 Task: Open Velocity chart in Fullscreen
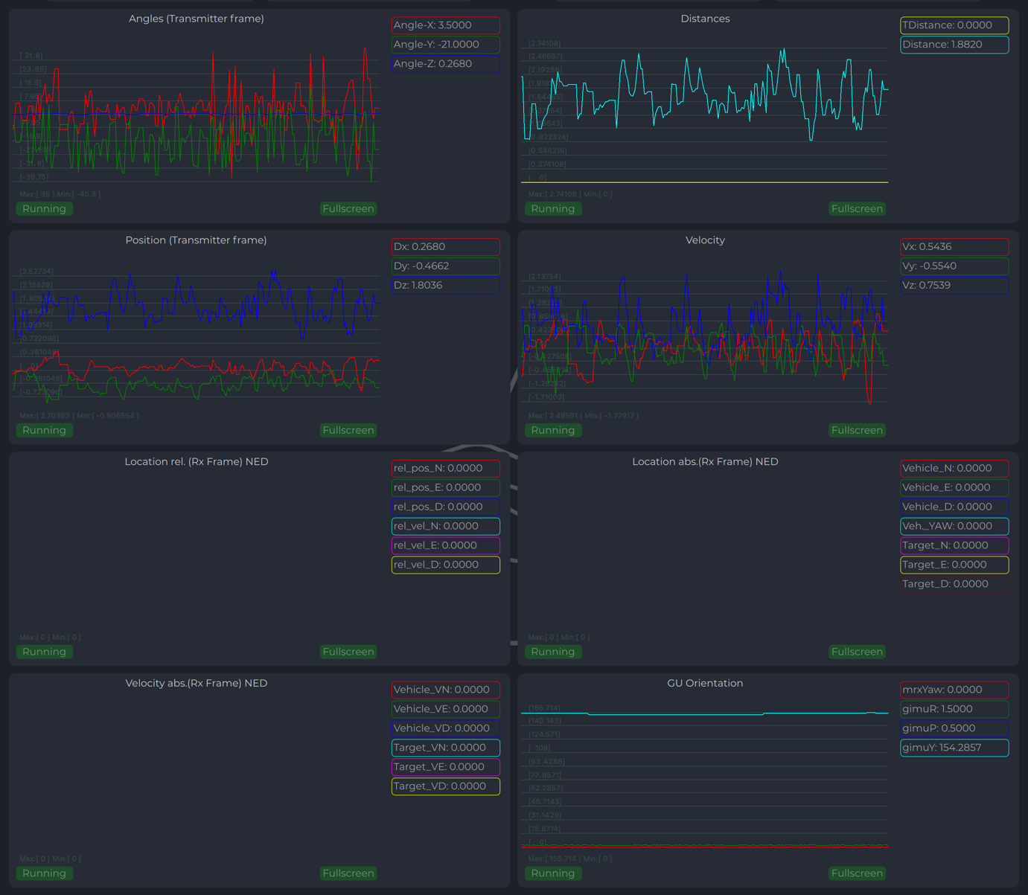858,431
